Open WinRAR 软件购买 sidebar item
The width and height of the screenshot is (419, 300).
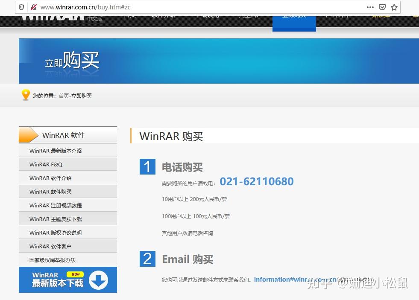point(68,192)
